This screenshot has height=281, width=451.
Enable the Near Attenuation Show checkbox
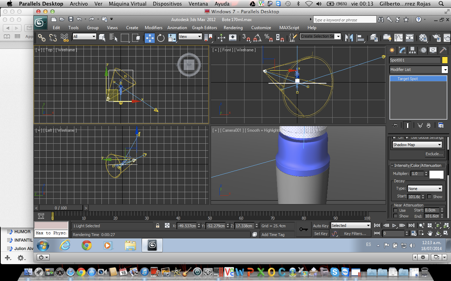pyautogui.click(x=396, y=216)
